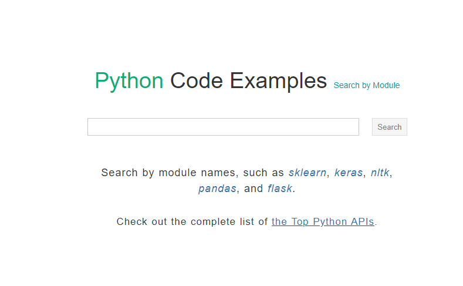Click the word 'and' before flask
This screenshot has height=286, width=463.
(254, 189)
